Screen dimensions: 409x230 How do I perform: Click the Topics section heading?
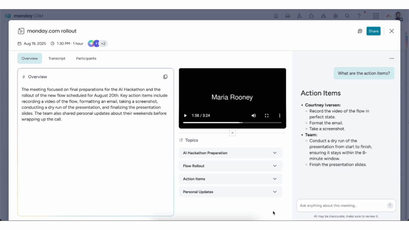[x=191, y=140]
